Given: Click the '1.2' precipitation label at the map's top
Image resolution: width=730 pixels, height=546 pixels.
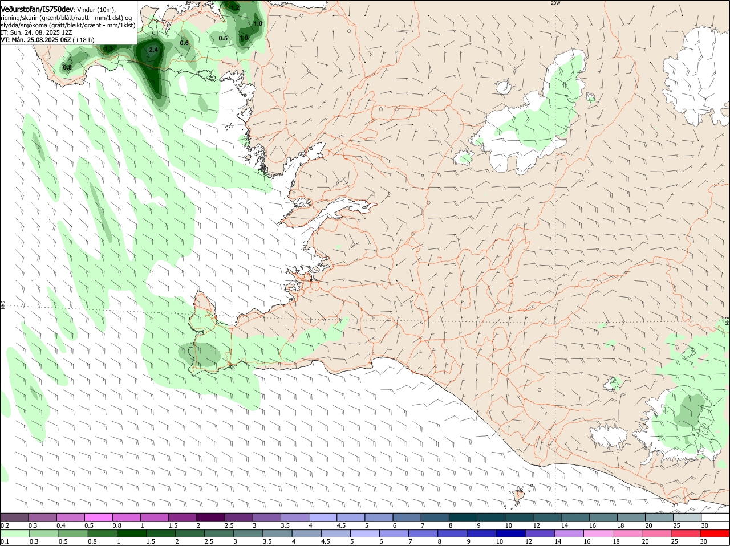Looking at the screenshot, I should tap(234, 7).
